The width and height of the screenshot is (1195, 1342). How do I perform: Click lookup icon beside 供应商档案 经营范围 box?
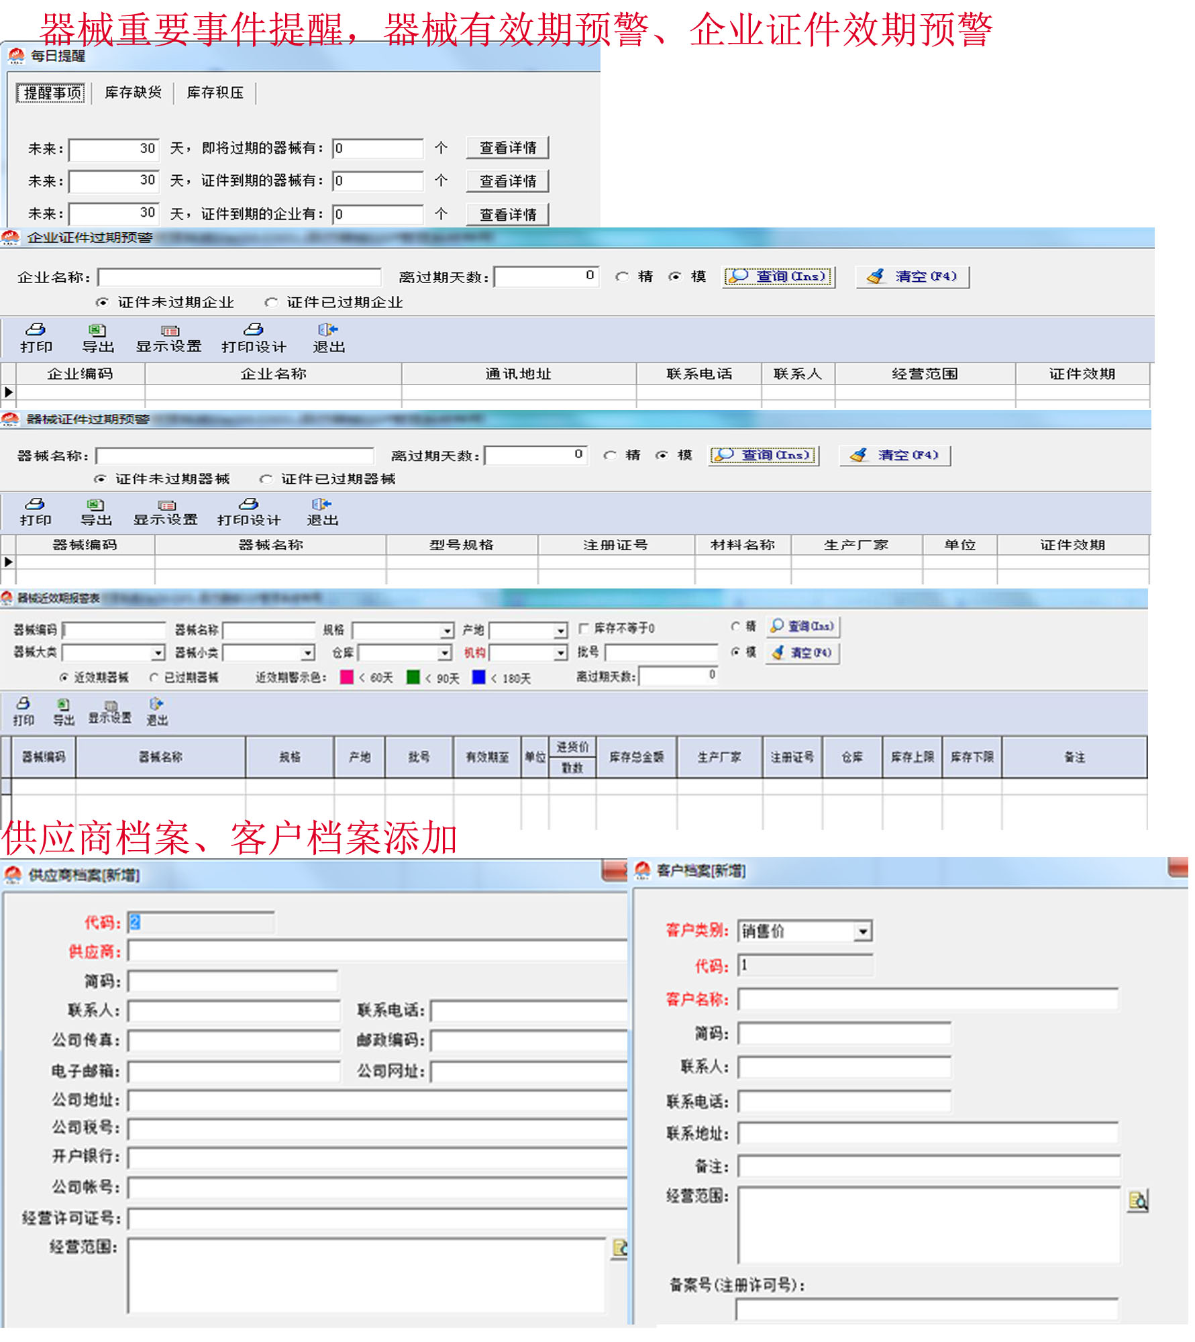621,1248
